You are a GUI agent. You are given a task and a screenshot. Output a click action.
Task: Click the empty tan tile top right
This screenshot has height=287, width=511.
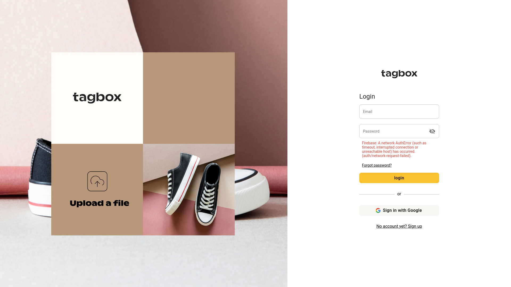189,98
